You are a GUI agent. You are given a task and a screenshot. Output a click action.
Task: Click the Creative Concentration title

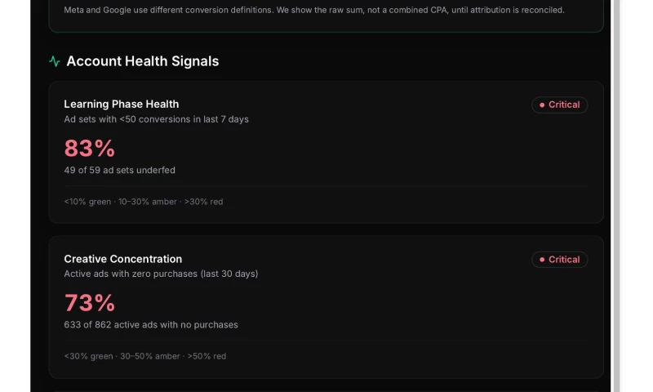123,259
